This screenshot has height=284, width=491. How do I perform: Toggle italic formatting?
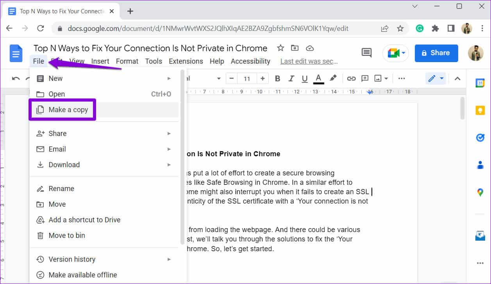(291, 79)
